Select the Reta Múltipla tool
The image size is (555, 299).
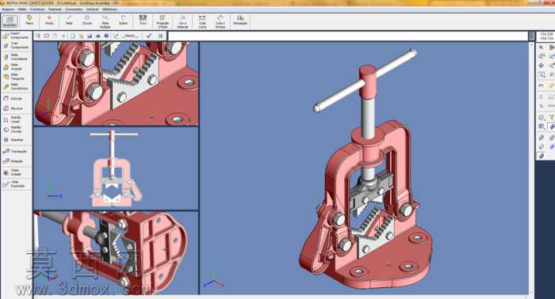tap(105, 21)
